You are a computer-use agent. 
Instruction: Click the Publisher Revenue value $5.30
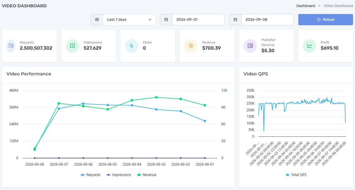268,51
